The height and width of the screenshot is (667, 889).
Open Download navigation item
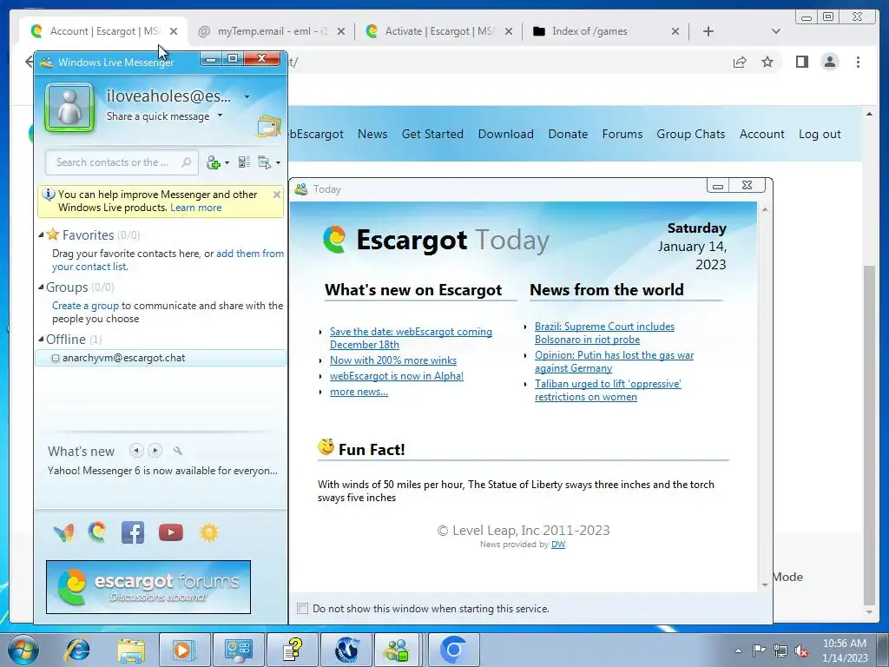point(506,135)
